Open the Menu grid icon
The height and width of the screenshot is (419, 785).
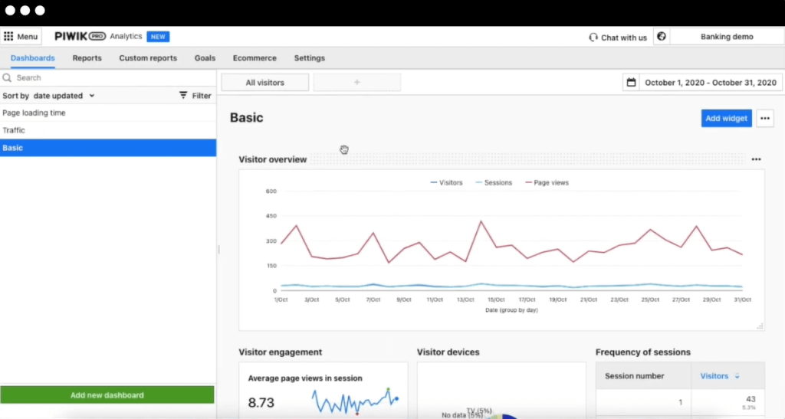click(x=8, y=37)
